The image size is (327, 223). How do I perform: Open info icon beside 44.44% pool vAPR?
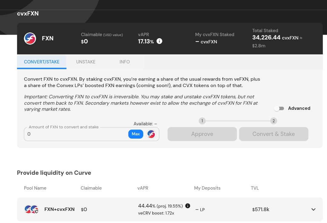[x=188, y=206]
